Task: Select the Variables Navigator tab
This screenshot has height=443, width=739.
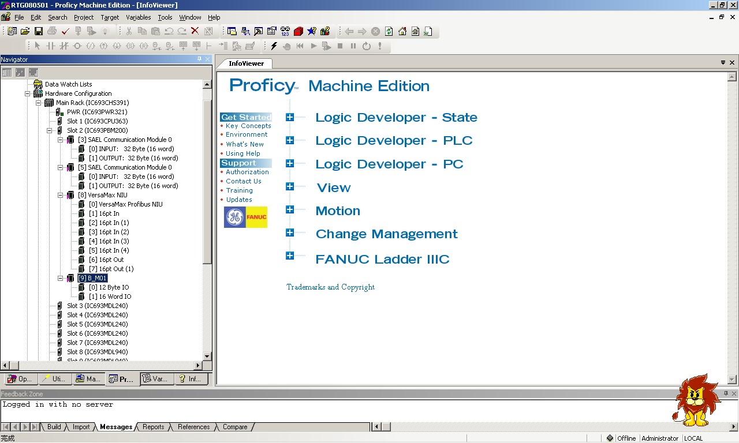Action: pos(156,379)
